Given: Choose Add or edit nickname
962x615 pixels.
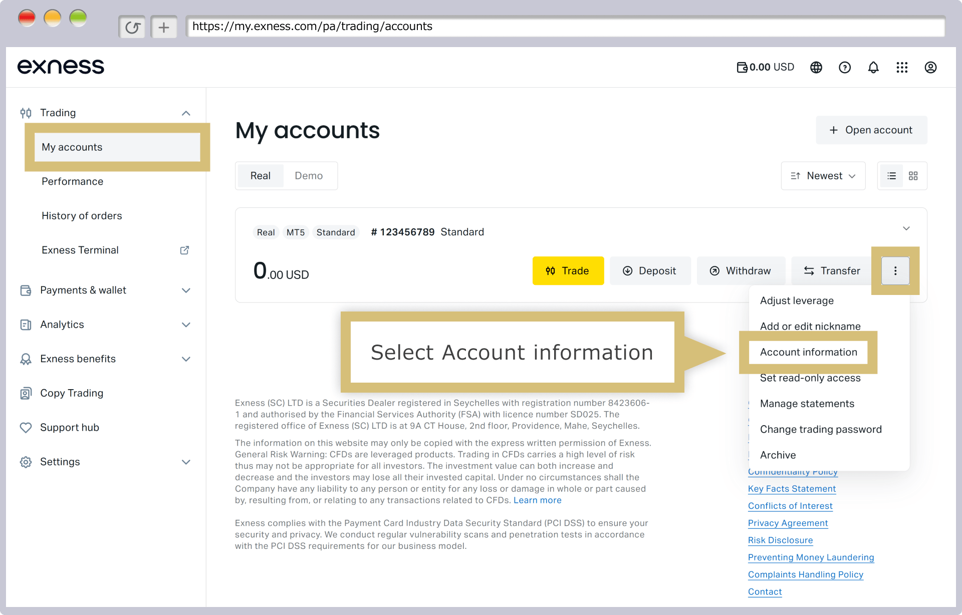Looking at the screenshot, I should (x=810, y=327).
